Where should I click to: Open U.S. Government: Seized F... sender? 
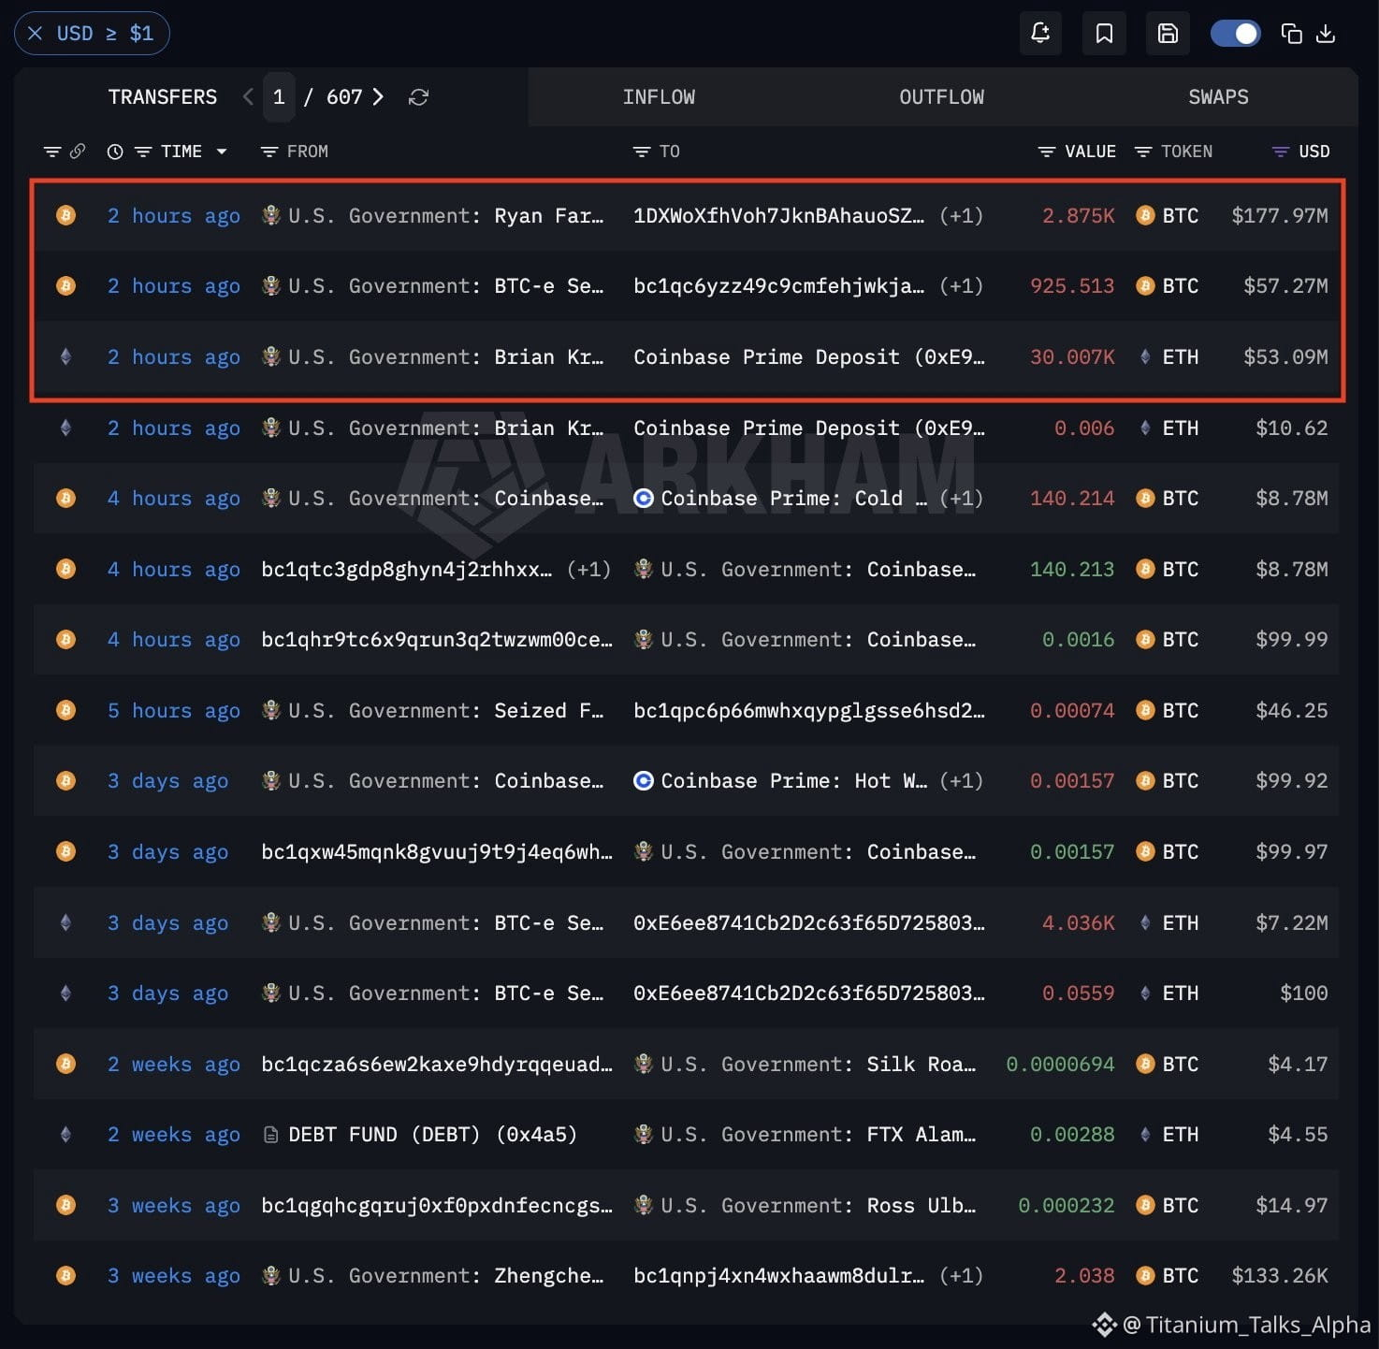(433, 710)
